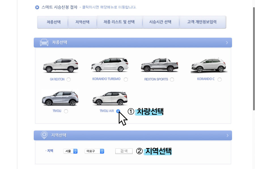This screenshot has height=169, width=255.
Task: Click the 지역선택 section header bar
Action: click(x=133, y=135)
